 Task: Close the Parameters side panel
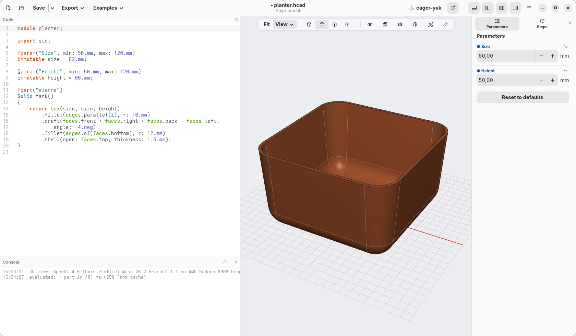point(570,23)
